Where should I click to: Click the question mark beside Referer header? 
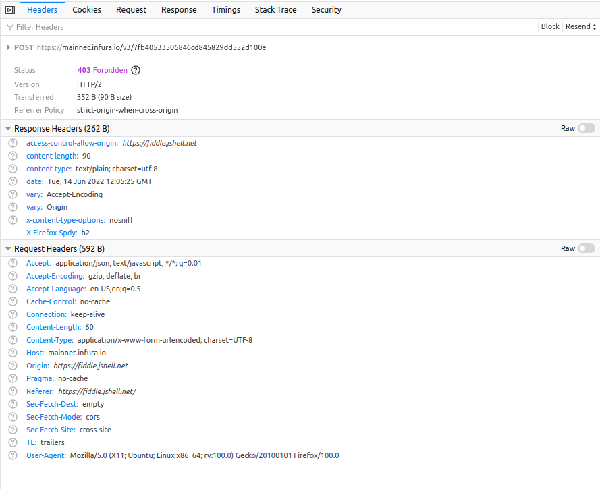click(12, 391)
